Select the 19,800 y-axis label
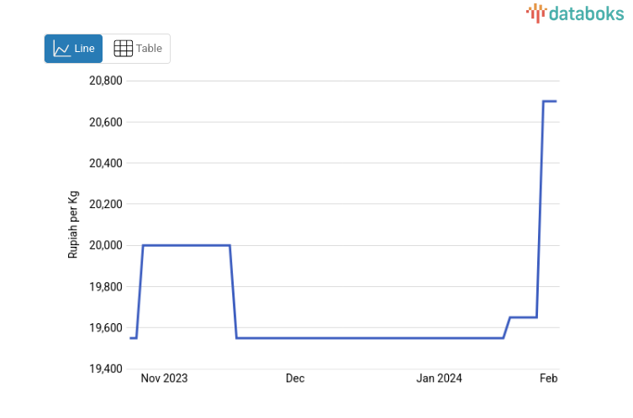The height and width of the screenshot is (418, 633). pyautogui.click(x=106, y=287)
